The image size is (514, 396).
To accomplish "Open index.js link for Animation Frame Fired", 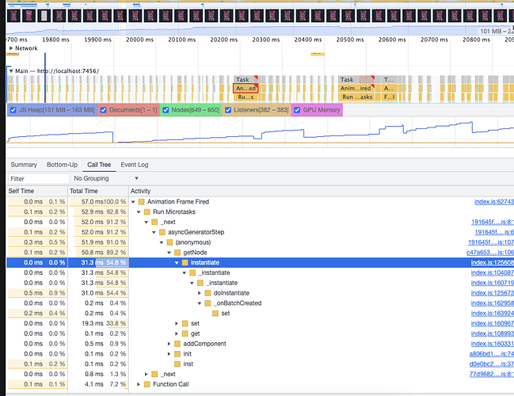I will [x=494, y=202].
